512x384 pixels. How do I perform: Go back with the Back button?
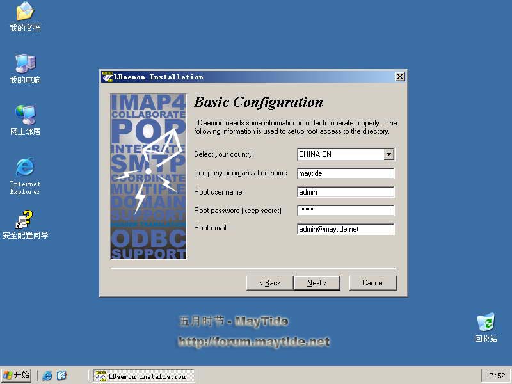coord(269,283)
